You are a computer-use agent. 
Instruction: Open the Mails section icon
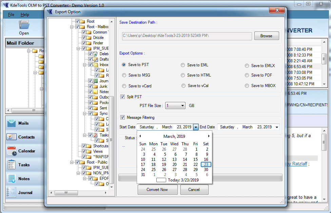tap(12, 123)
